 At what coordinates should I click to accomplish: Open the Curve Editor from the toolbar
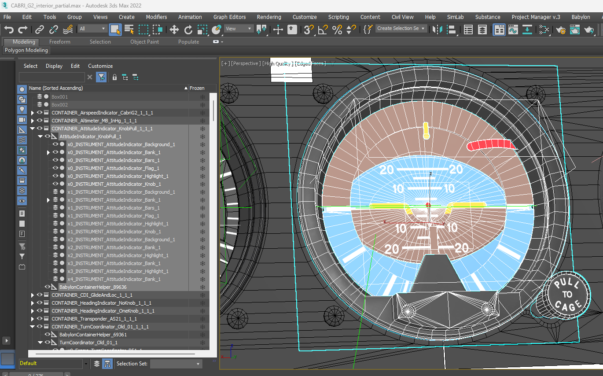(x=513, y=29)
